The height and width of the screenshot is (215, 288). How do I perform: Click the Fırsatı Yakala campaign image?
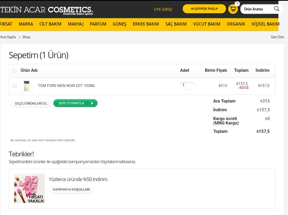29,188
